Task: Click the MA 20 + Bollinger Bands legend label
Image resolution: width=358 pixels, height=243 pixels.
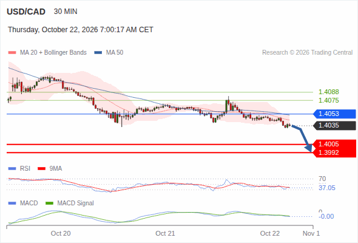Action: pos(53,53)
